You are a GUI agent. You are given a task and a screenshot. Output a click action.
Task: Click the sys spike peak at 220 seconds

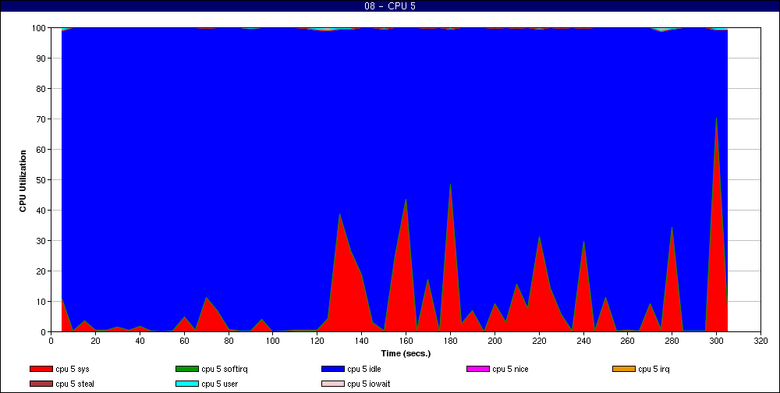tap(539, 237)
